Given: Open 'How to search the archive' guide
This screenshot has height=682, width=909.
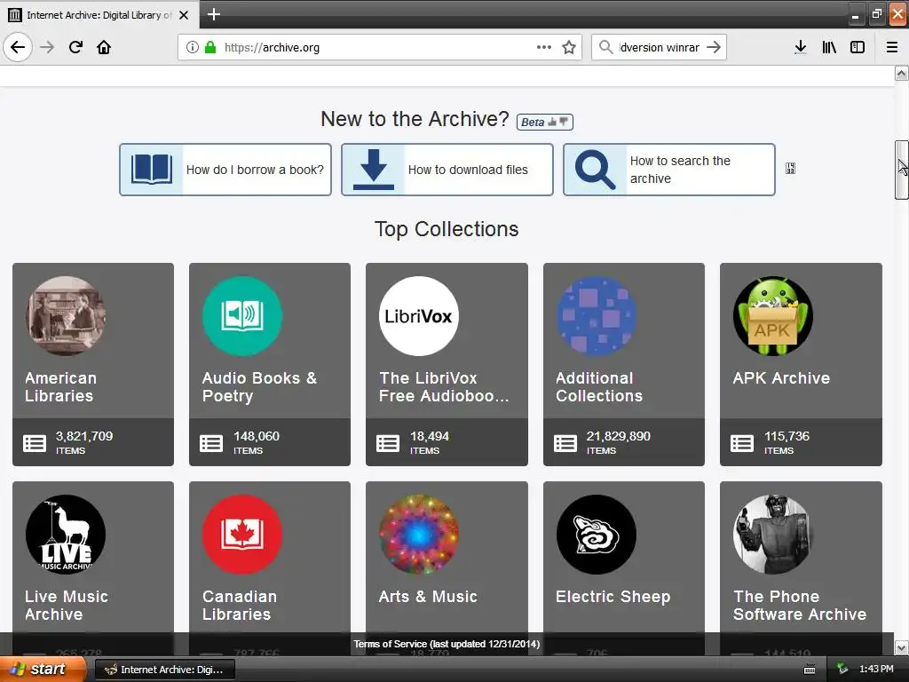Looking at the screenshot, I should 669,170.
